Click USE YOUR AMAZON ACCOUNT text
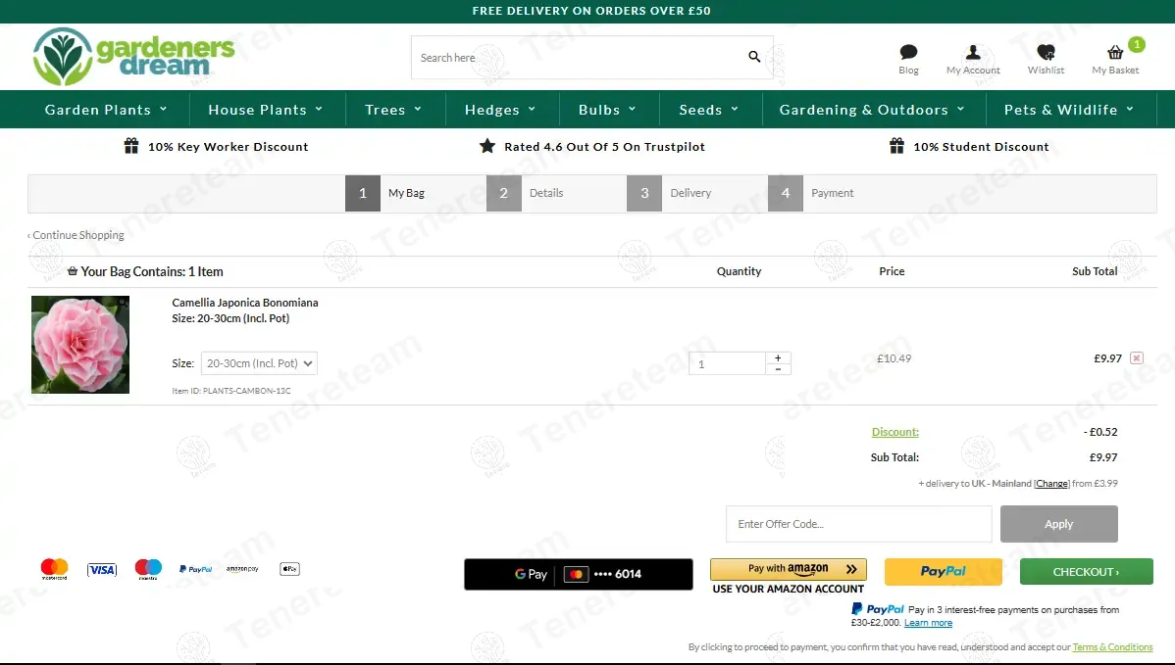1175x665 pixels. point(789,589)
